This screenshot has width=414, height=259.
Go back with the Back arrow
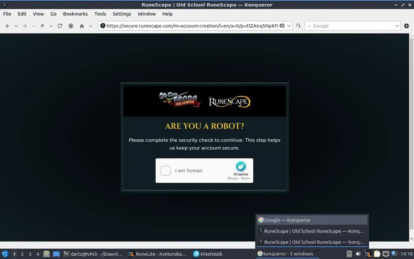7,26
